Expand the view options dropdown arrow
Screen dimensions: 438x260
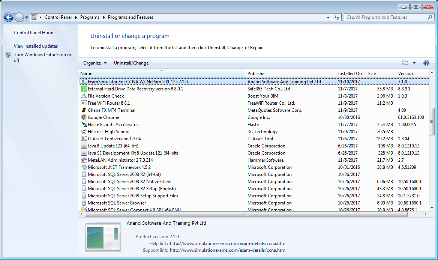coord(414,63)
